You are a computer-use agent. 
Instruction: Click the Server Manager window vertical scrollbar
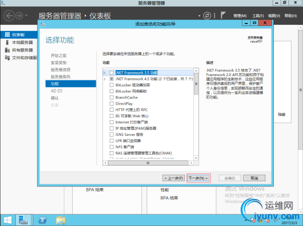point(301,90)
